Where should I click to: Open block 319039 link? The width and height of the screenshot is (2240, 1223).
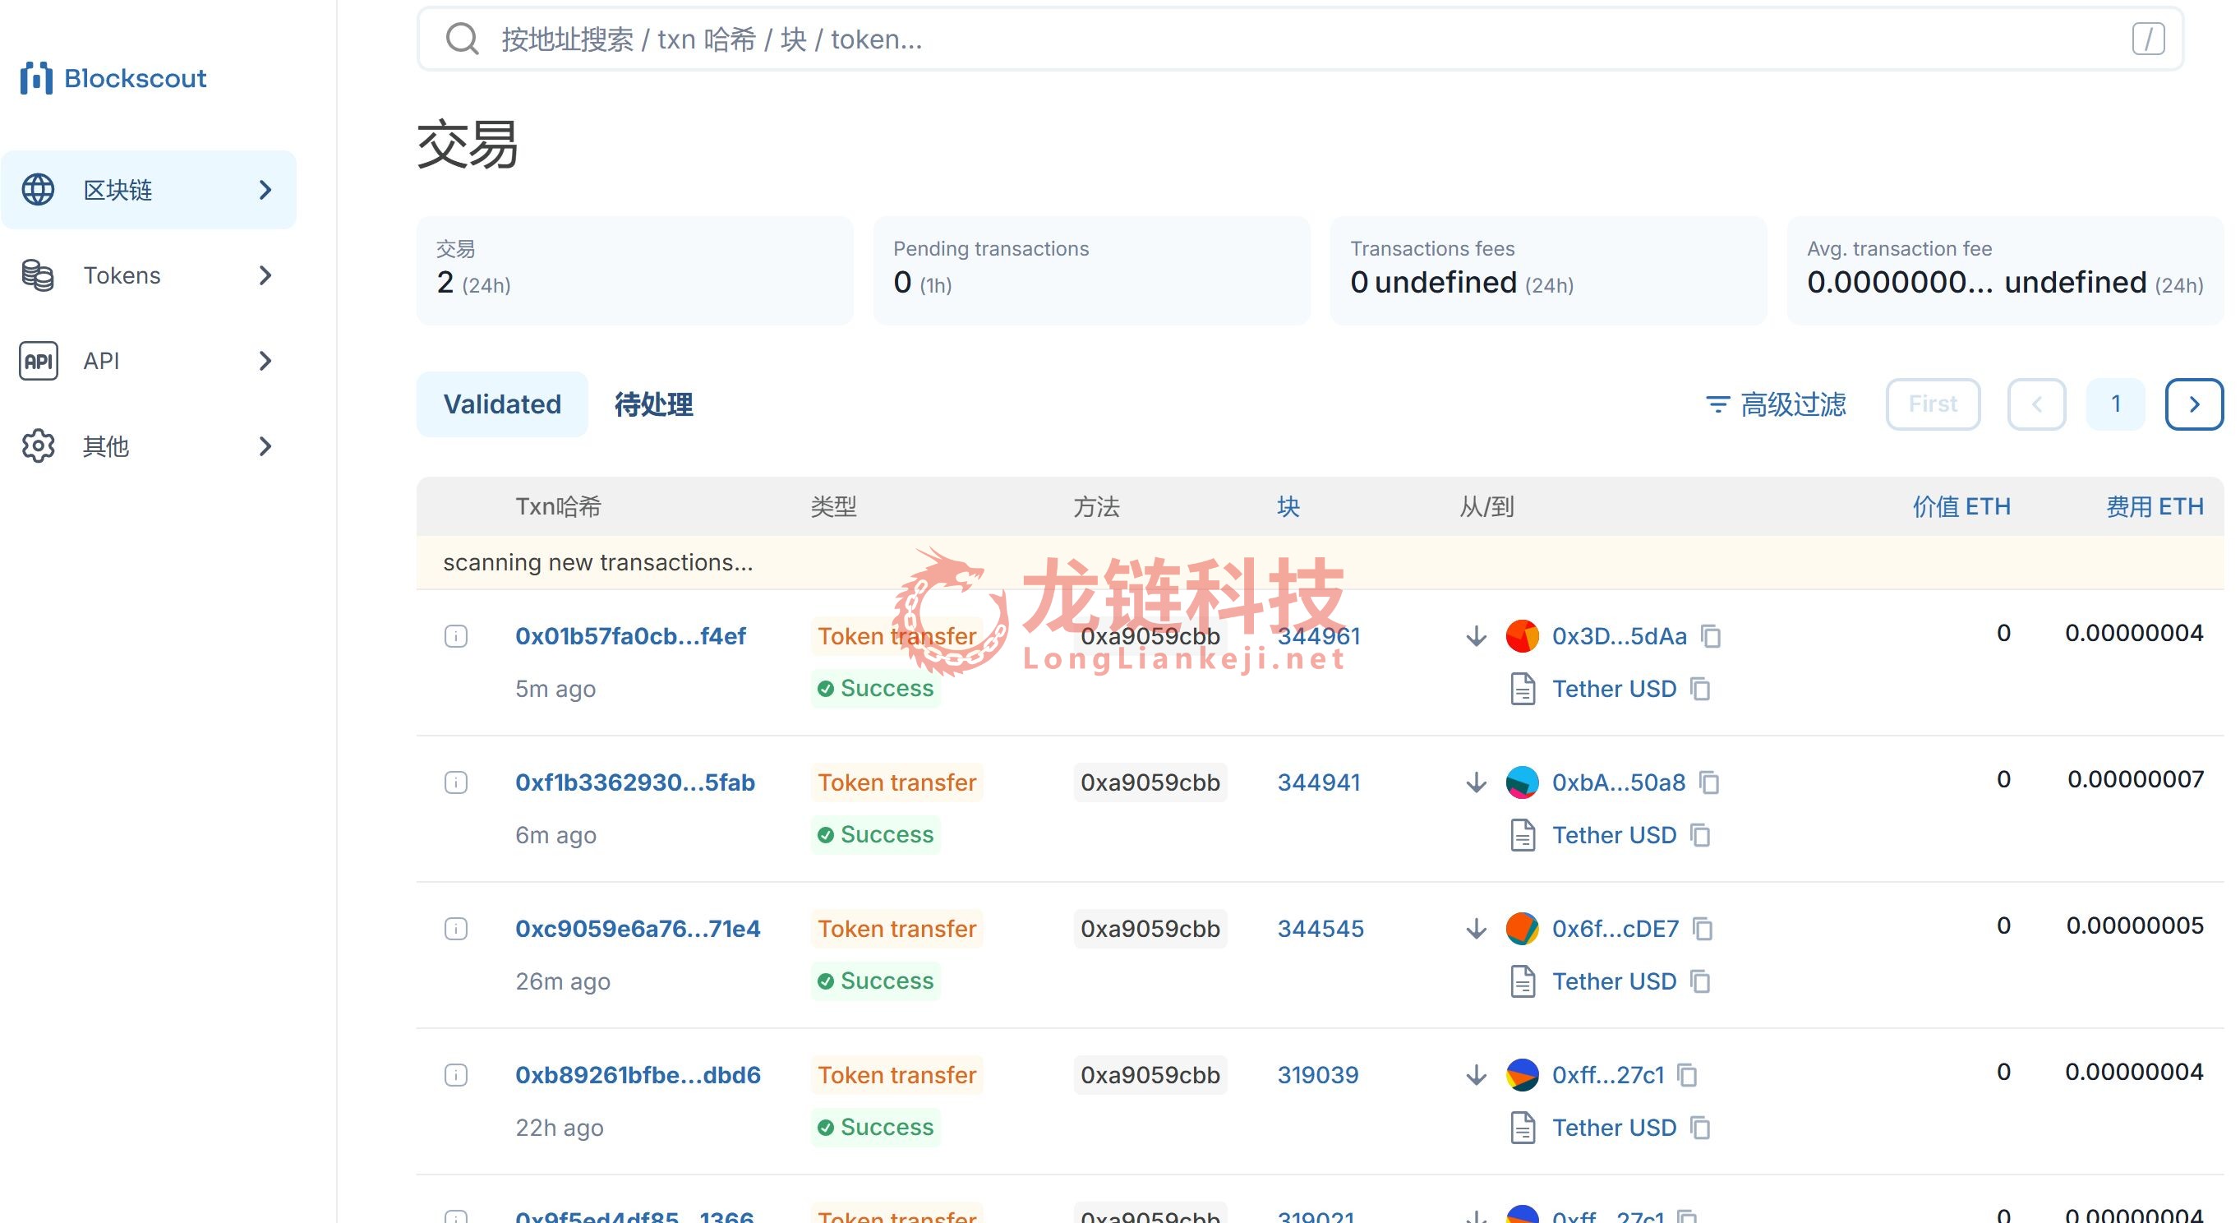tap(1317, 1074)
